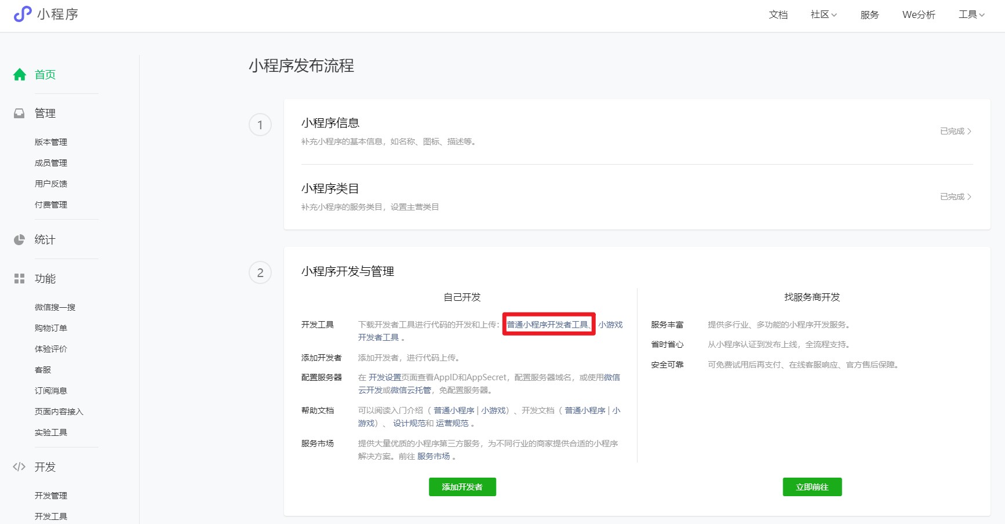
Task: Go to 首页 in sidebar
Action: (x=45, y=75)
